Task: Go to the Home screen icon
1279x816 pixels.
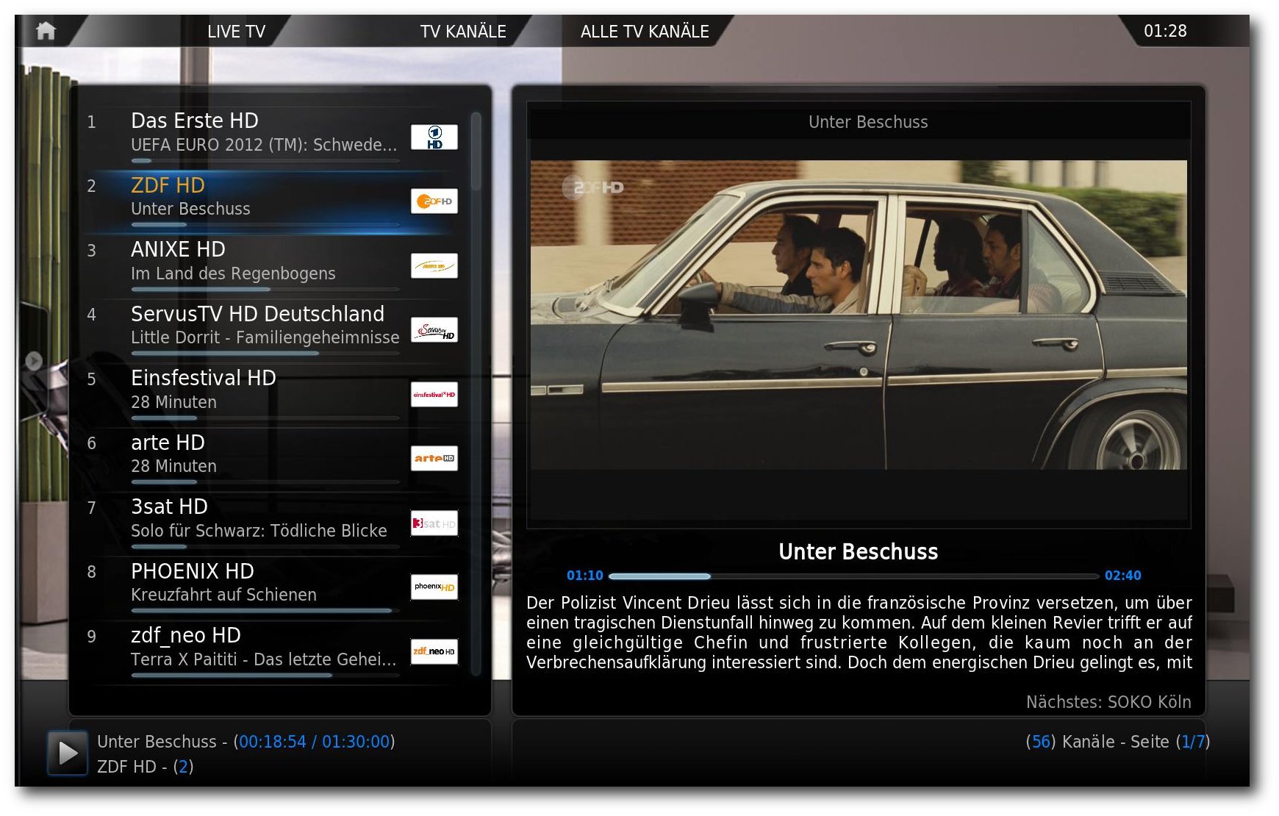Action: 46,31
